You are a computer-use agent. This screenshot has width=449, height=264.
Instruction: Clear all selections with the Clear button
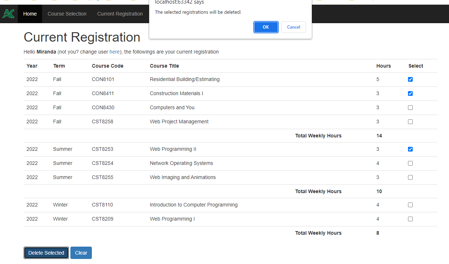[81, 252]
